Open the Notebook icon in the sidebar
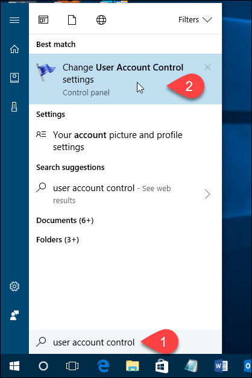The image size is (252, 378). pyautogui.click(x=14, y=78)
